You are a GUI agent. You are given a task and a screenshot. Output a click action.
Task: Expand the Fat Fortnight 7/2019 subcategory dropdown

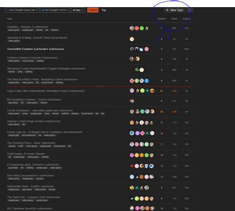pyautogui.click(x=55, y=10)
